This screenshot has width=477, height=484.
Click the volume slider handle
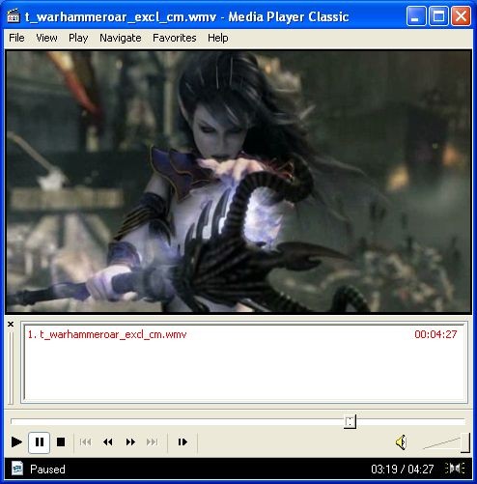[x=465, y=442]
